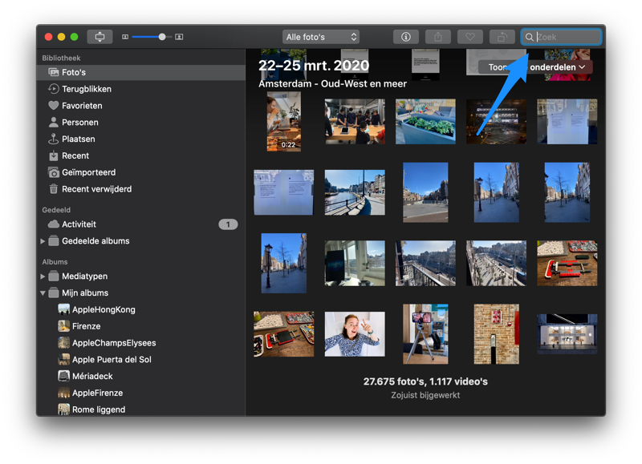Collapse the Mijn albums disclosure triangle

[x=43, y=293]
